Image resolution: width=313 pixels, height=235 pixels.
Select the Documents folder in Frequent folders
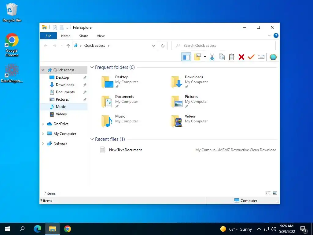[120, 101]
